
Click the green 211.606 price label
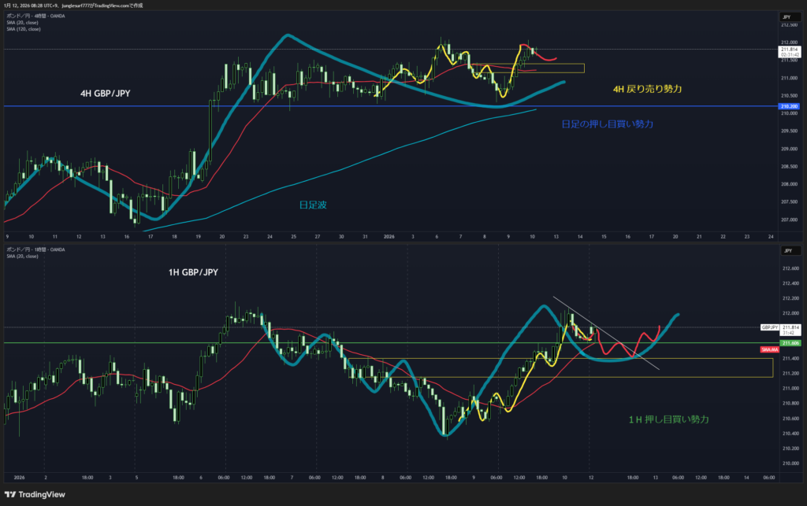tap(788, 343)
